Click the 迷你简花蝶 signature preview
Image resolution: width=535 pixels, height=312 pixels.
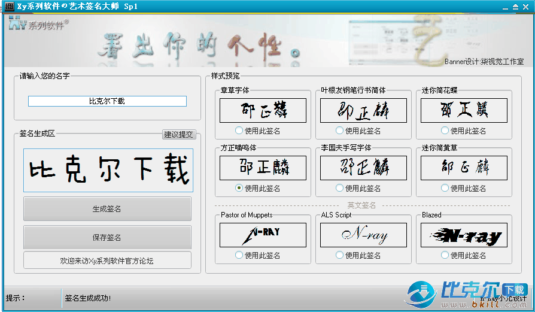(x=464, y=111)
